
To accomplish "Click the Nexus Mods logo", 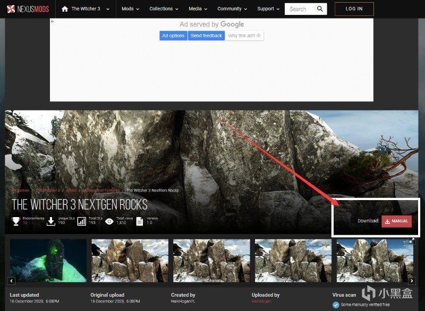I will click(x=28, y=9).
